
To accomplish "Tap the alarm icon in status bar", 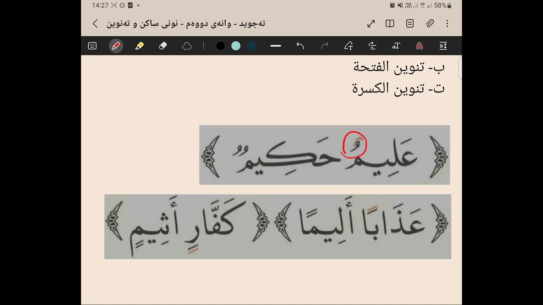I will (392, 6).
